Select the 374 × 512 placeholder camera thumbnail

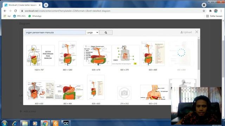(124, 93)
